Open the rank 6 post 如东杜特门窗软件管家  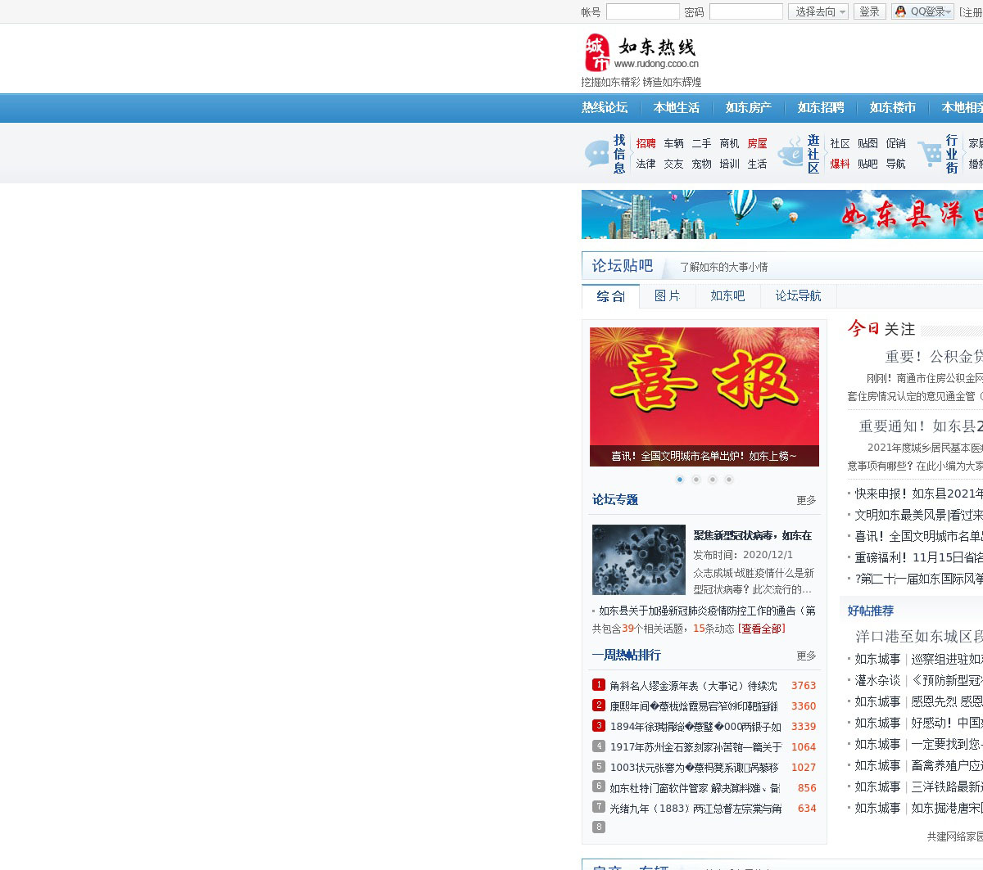(x=695, y=788)
